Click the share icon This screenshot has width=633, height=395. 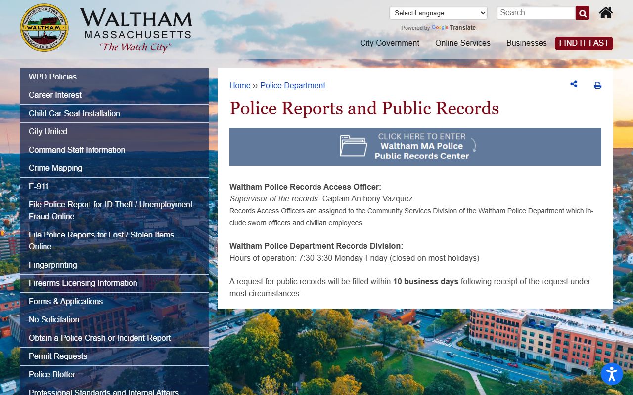(574, 84)
